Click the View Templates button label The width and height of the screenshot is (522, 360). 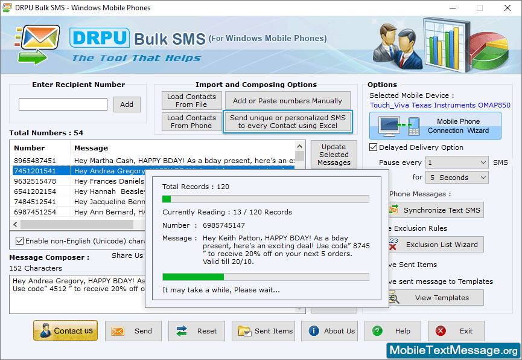point(442,298)
